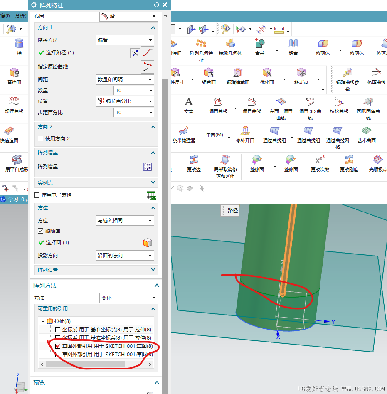The width and height of the screenshot is (387, 394).
Task: Click the 快速造面 icon
Action: pos(9,131)
